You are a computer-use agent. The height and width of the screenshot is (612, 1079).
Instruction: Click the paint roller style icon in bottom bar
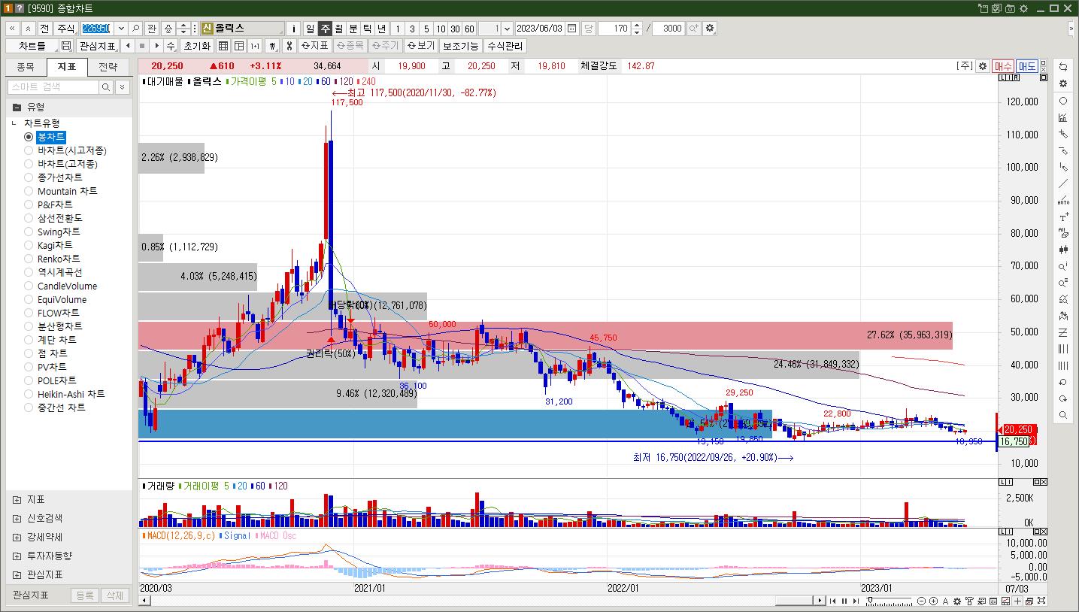pos(969,601)
